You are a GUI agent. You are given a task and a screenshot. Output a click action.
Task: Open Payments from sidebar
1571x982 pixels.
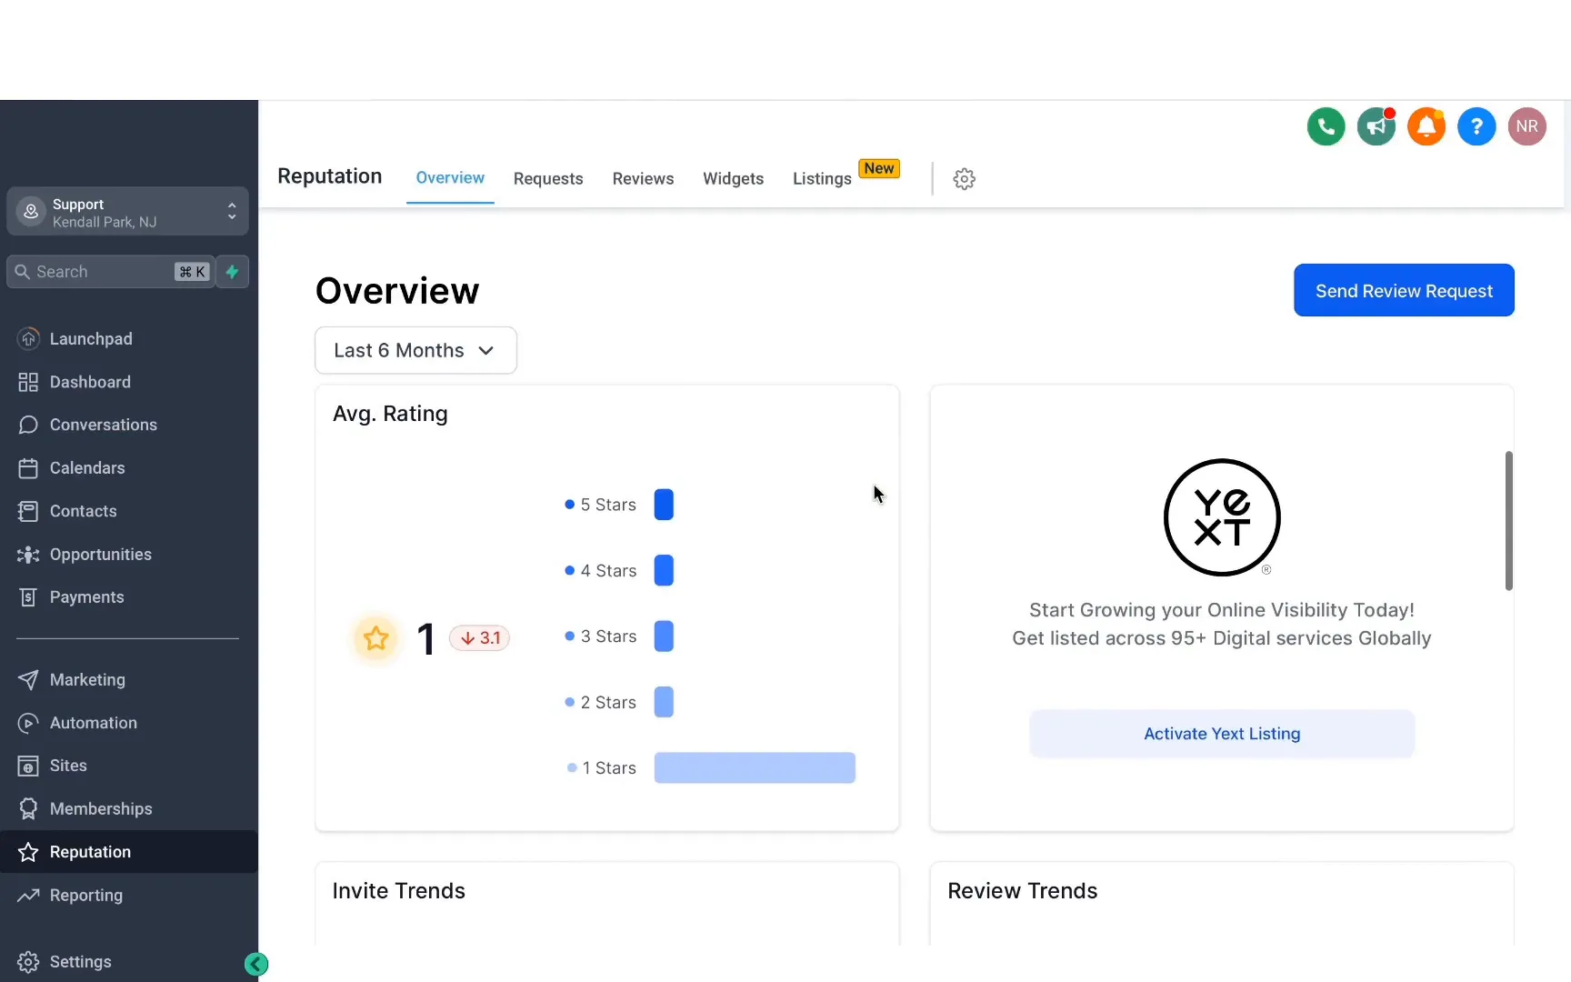pos(86,597)
